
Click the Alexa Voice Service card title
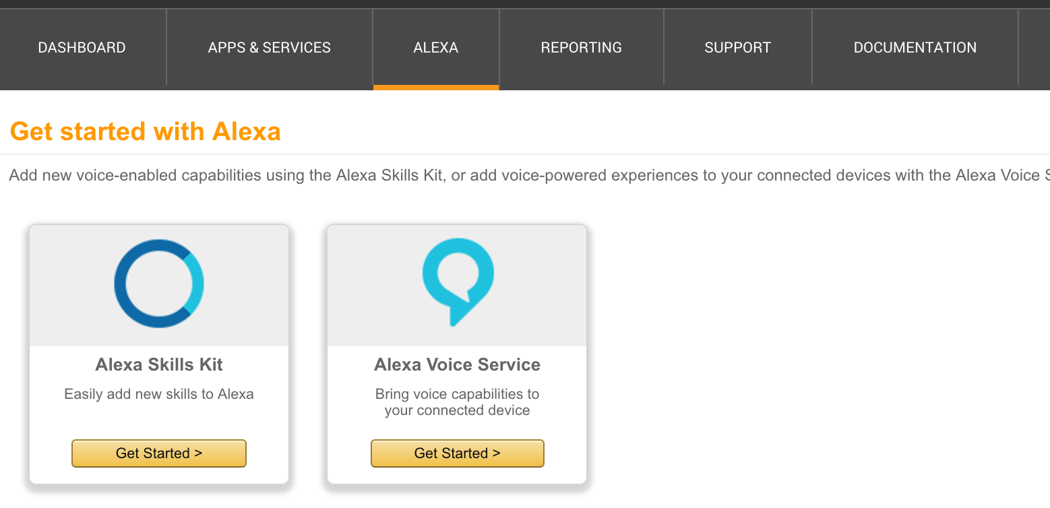click(458, 364)
